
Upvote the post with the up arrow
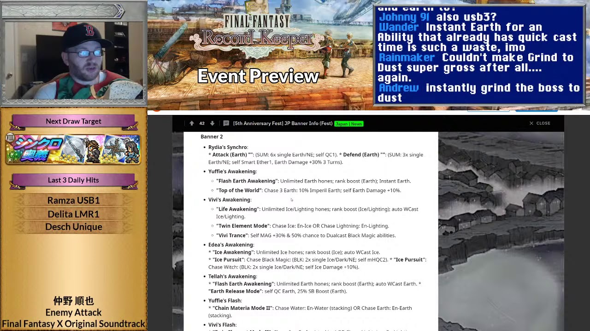(x=192, y=123)
